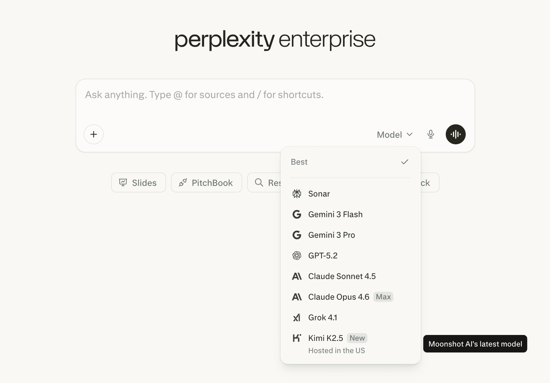Click the Research search chip
The image size is (550, 383).
pos(264,183)
